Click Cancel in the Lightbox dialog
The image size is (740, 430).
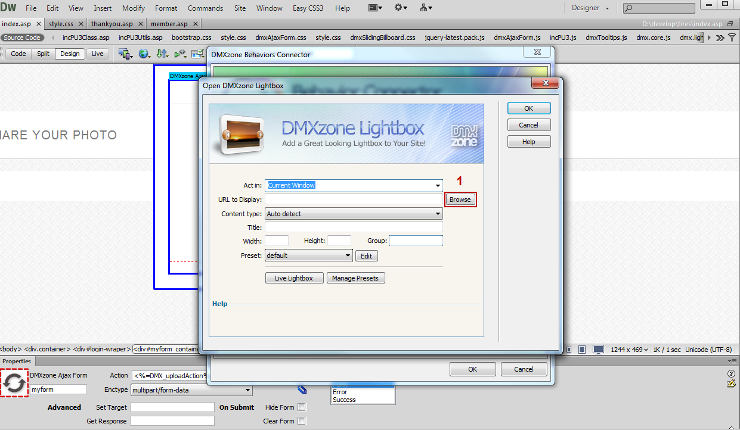pyautogui.click(x=529, y=125)
